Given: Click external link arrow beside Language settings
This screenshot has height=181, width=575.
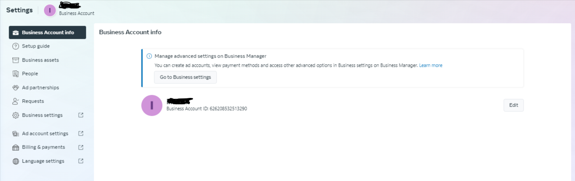Looking at the screenshot, I should [81, 161].
